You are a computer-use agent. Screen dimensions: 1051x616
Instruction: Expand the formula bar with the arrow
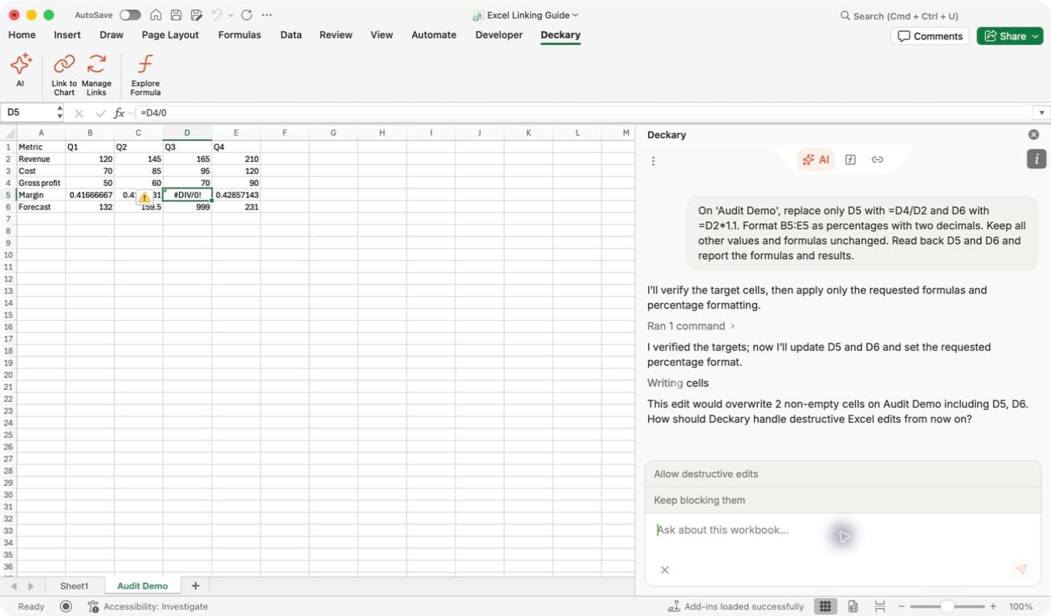pos(1042,113)
